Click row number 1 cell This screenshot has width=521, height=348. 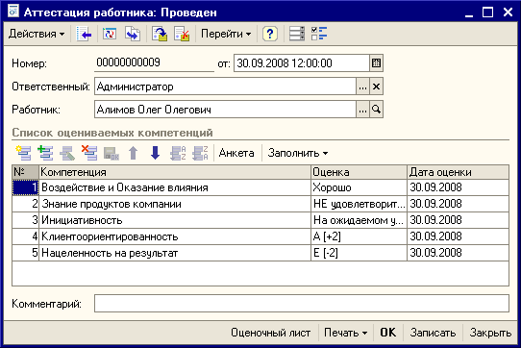tap(25, 187)
